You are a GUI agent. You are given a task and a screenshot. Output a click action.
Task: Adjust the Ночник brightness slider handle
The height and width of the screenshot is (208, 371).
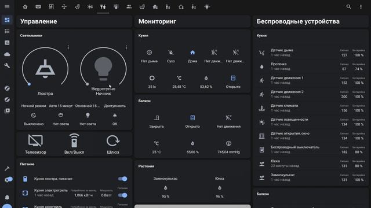pyautogui.click(x=88, y=84)
